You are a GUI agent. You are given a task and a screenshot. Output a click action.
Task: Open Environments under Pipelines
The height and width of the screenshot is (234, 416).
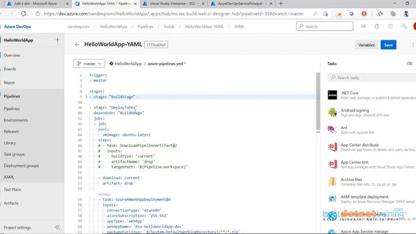(16, 120)
